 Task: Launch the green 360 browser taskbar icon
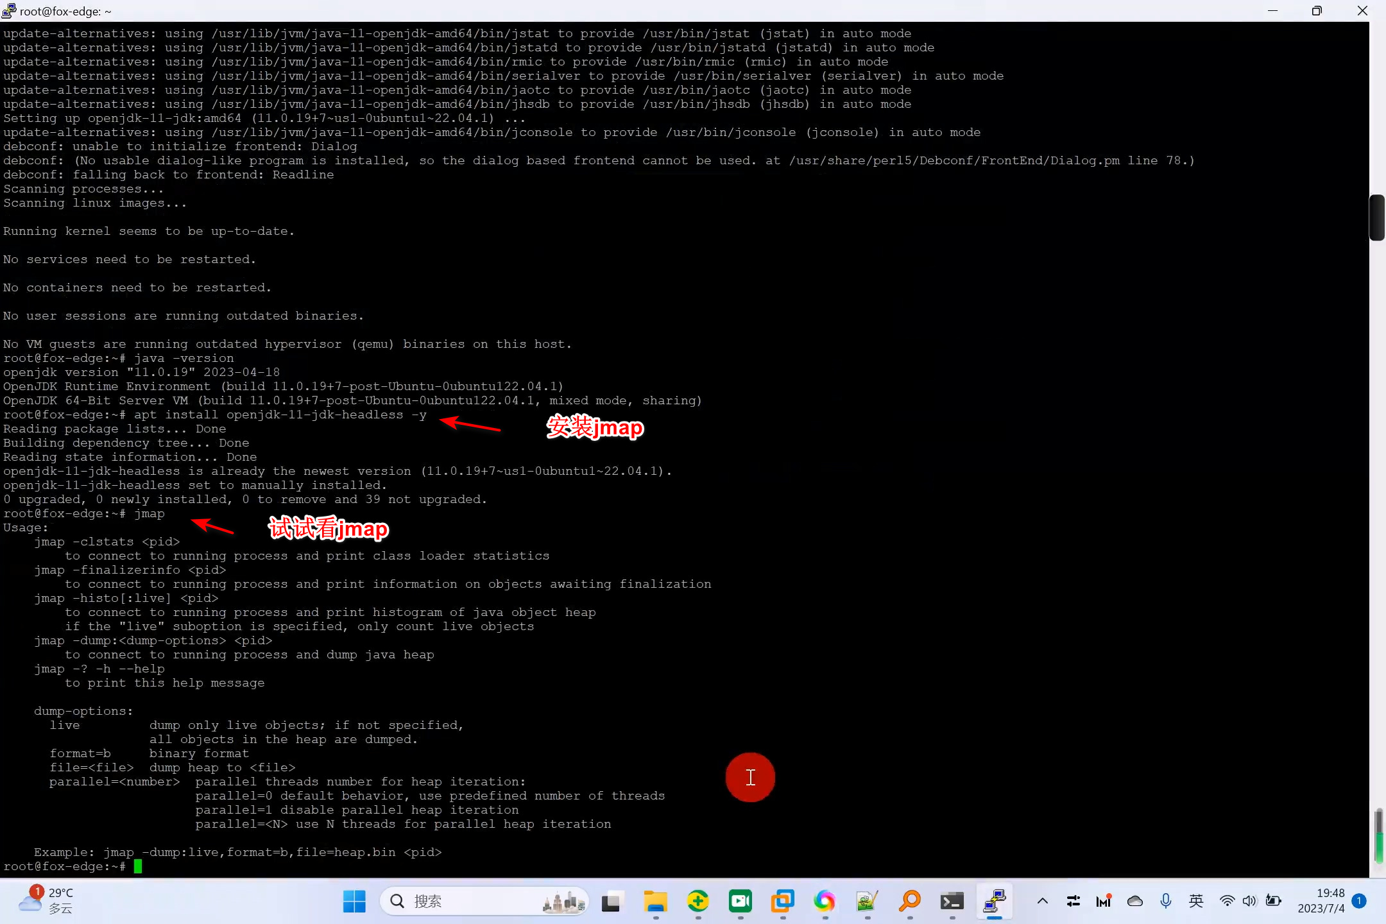pos(697,902)
